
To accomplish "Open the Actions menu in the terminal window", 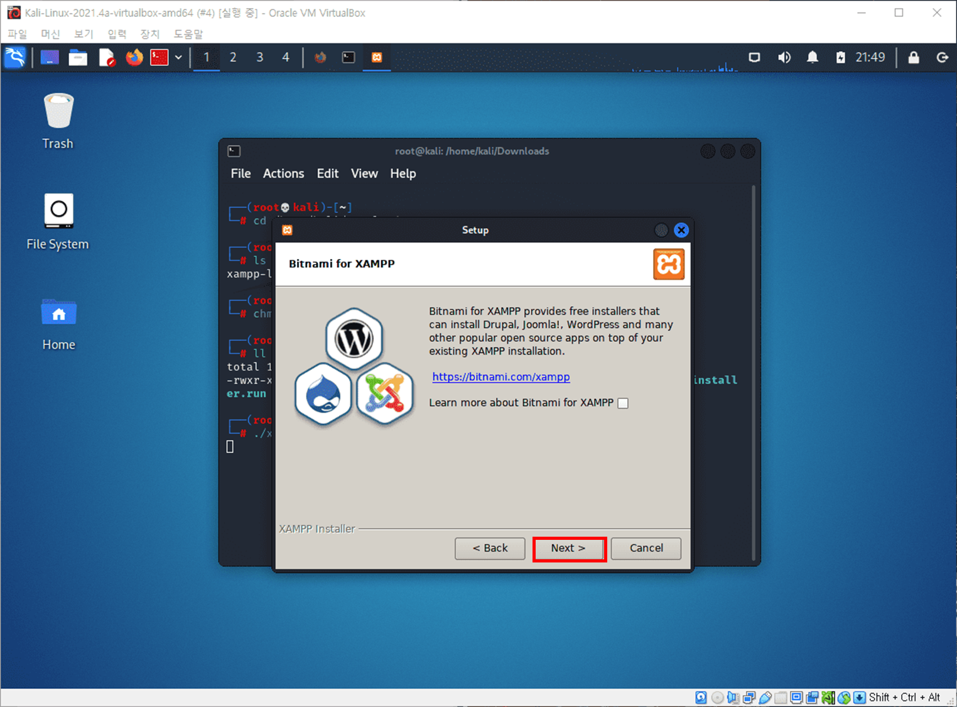I will (283, 173).
